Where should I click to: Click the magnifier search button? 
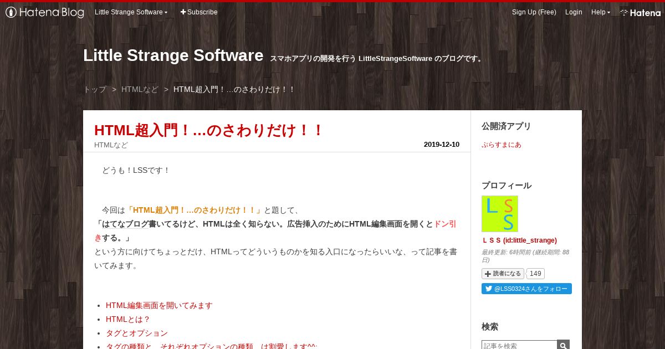coord(563,346)
